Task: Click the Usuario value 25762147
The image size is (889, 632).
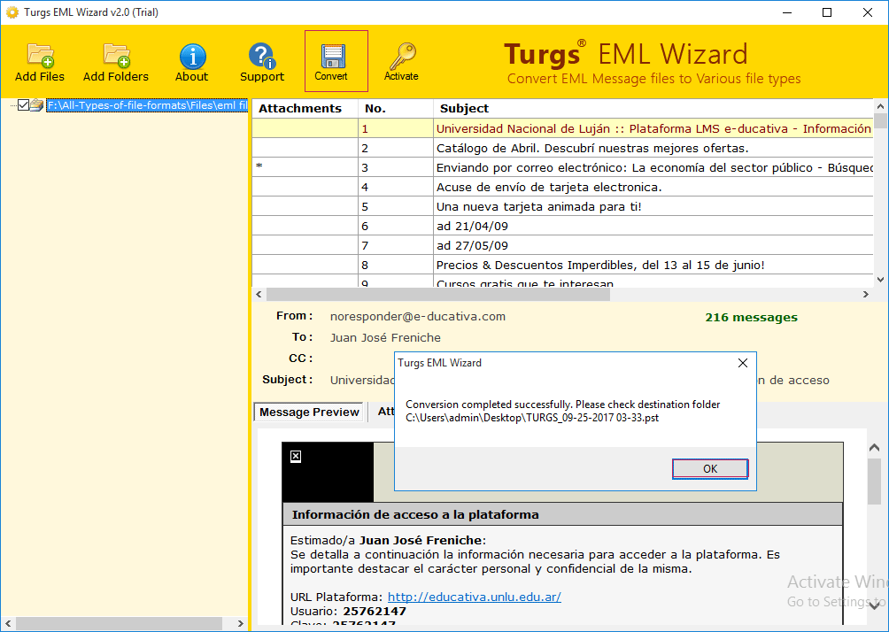Action: (375, 612)
